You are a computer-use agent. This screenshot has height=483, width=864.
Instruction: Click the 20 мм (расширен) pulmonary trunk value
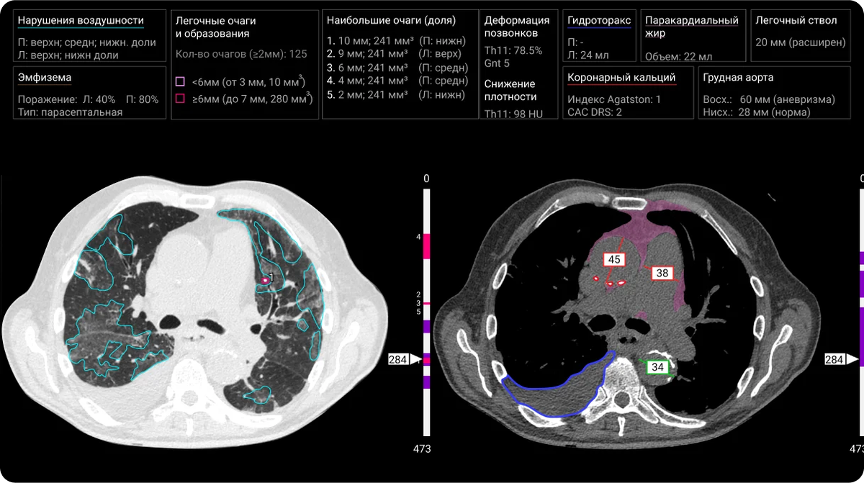(x=801, y=42)
